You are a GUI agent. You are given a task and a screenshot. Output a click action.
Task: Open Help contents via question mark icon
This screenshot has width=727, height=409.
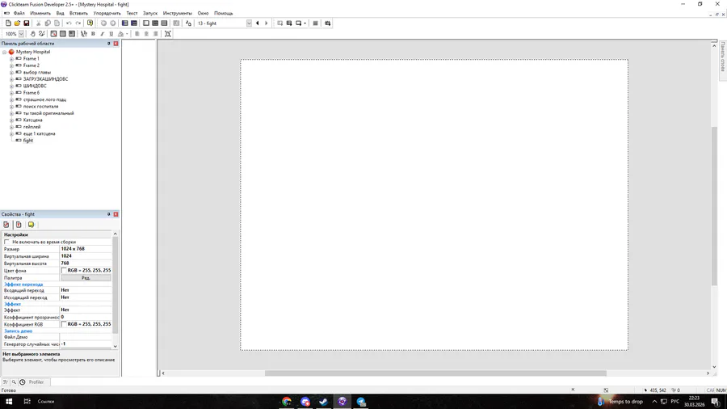[x=90, y=23]
